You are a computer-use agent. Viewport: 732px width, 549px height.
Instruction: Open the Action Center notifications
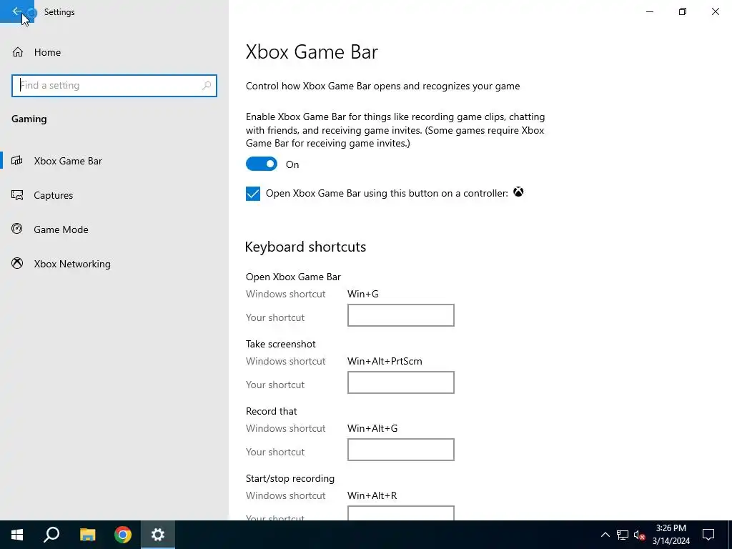coord(708,535)
